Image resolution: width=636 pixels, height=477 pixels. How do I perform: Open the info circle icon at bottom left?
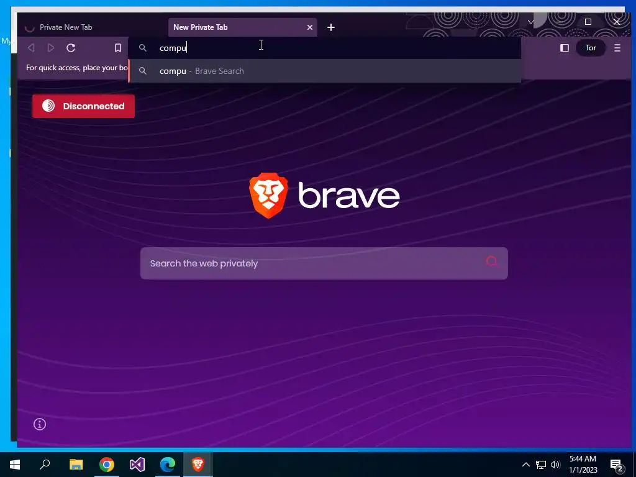(40, 424)
